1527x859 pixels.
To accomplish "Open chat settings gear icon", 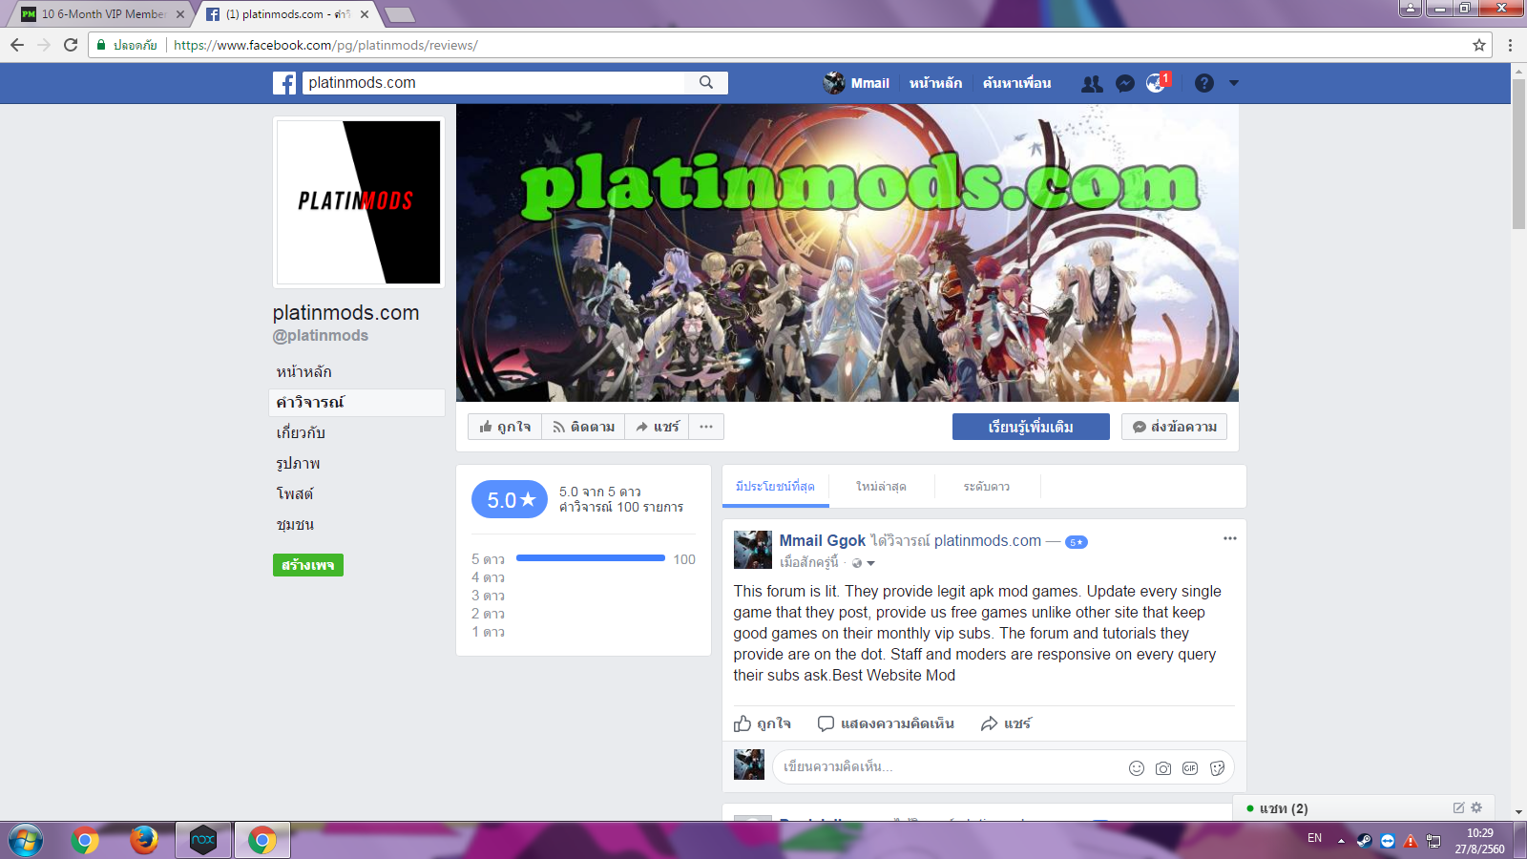I will (1476, 807).
